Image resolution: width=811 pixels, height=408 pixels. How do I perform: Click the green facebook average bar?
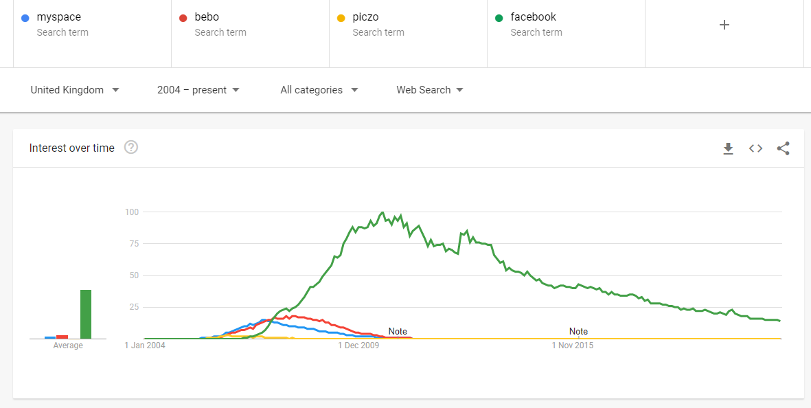[x=86, y=315]
